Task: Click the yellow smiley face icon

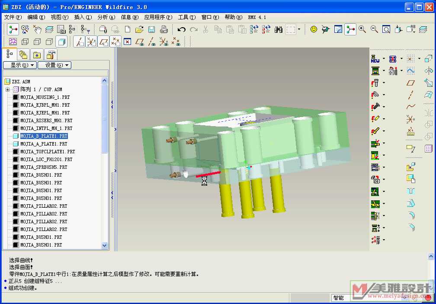Action: coord(314,29)
